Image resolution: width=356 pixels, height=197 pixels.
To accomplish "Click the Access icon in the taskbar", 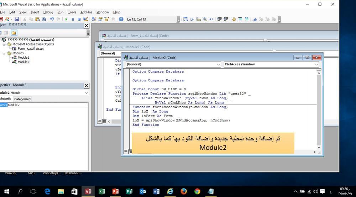I will coord(88,192).
